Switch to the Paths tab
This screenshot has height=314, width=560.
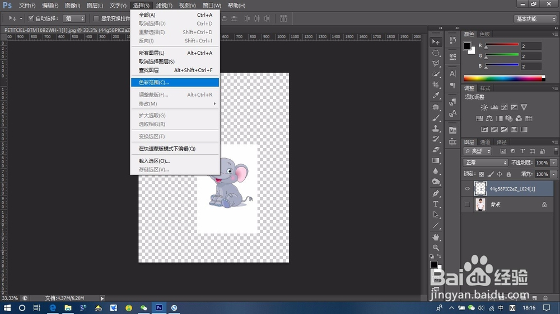click(x=501, y=142)
